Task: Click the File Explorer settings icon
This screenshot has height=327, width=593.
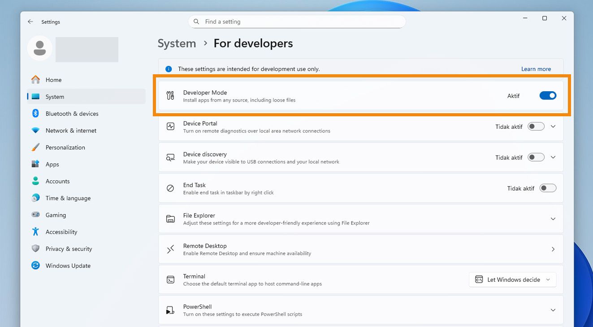Action: pos(170,219)
